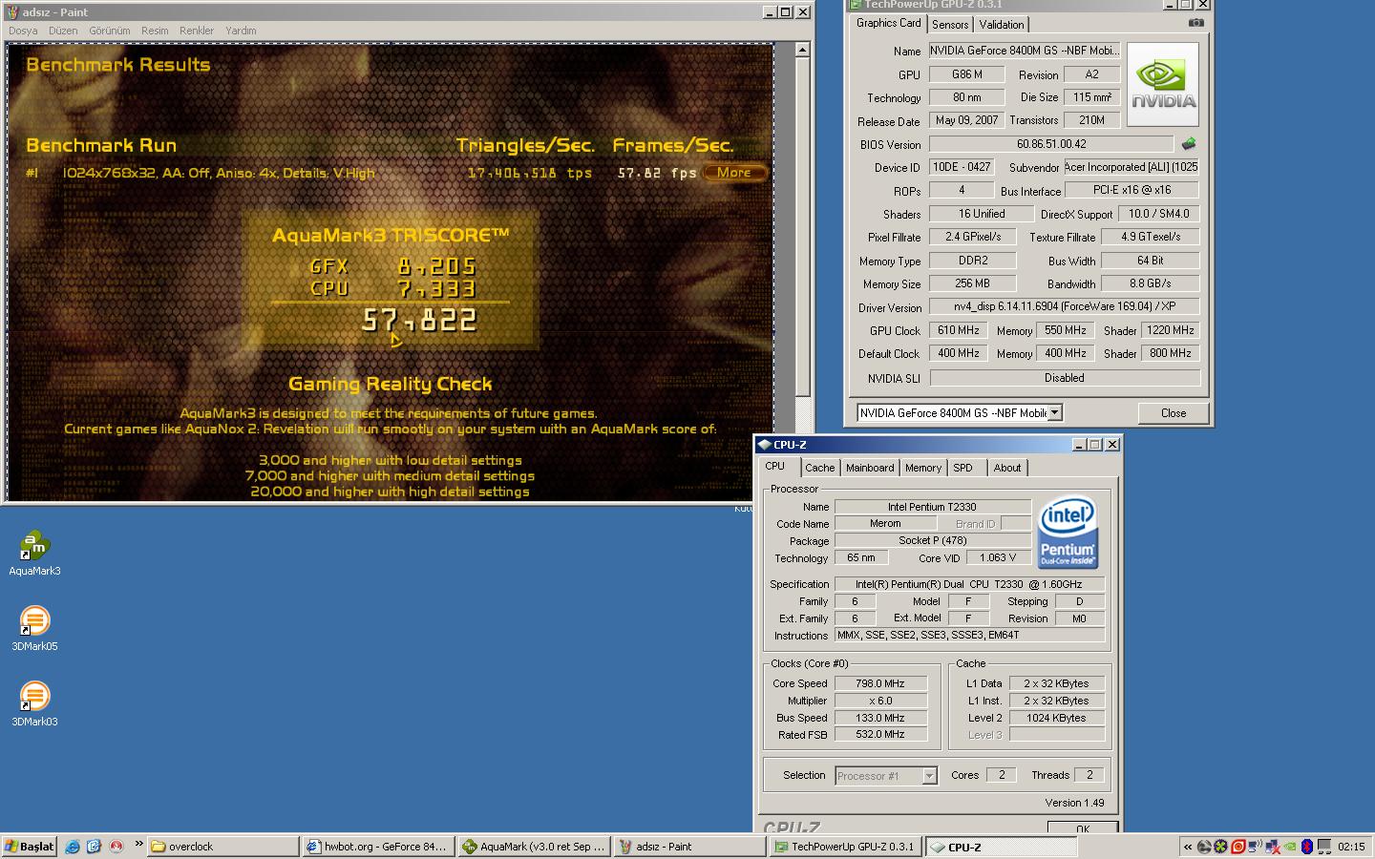
Task: Open the Processor selection dropdown in CPU-Z
Action: coord(929,776)
